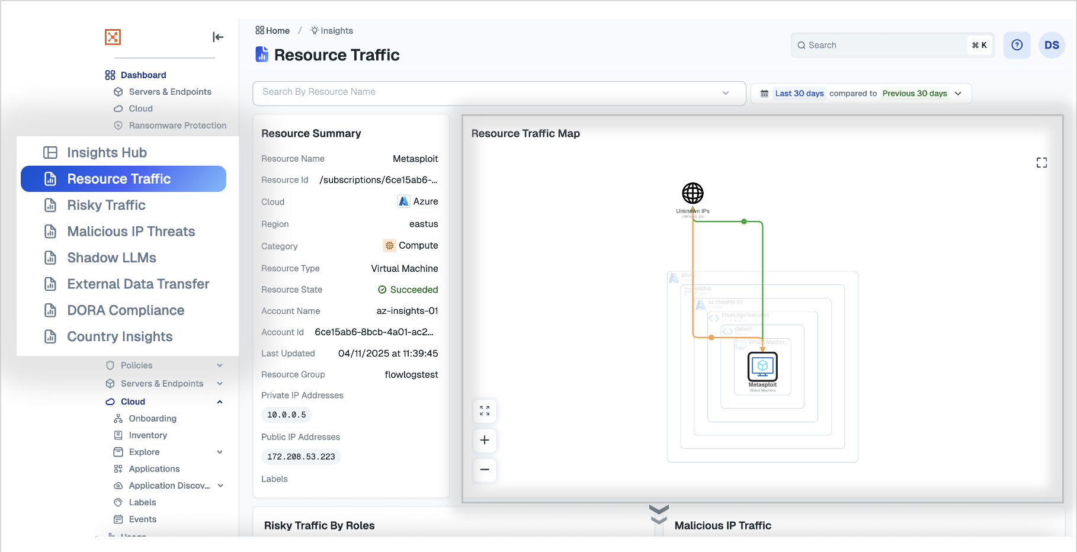This screenshot has height=552, width=1077.
Task: Expand traffic map to fullscreen
Action: click(1041, 163)
